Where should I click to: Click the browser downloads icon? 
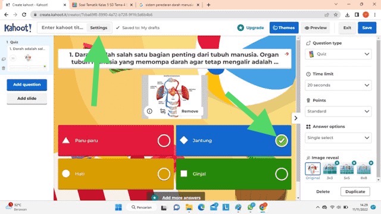[x=347, y=15]
